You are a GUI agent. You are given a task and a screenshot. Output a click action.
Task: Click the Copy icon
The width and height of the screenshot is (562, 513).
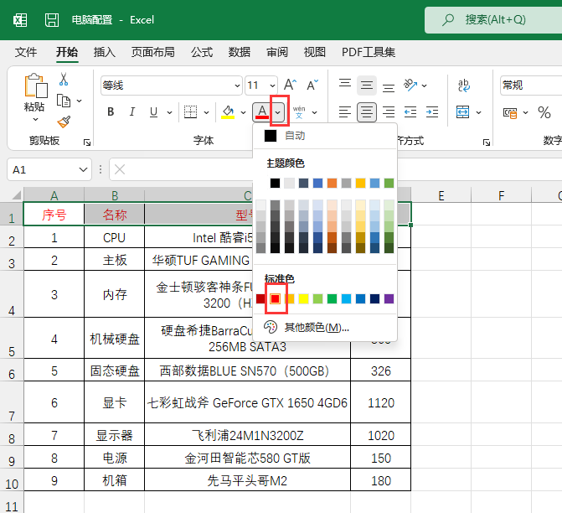(64, 101)
